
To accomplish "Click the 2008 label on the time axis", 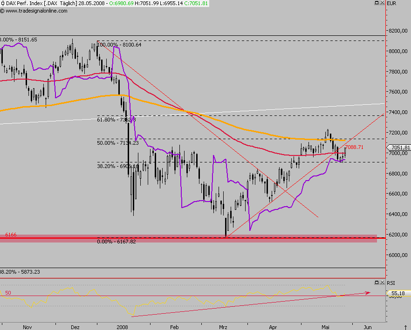I will coord(122,327).
